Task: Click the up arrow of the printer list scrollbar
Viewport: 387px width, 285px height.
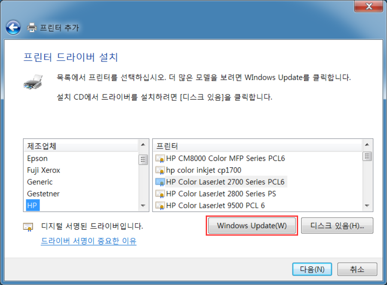Action: tap(367, 145)
